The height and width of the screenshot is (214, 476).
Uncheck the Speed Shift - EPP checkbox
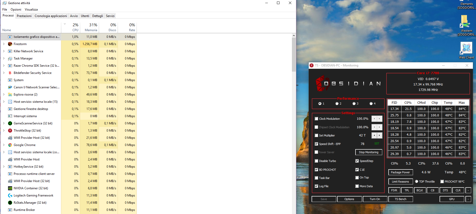point(316,144)
